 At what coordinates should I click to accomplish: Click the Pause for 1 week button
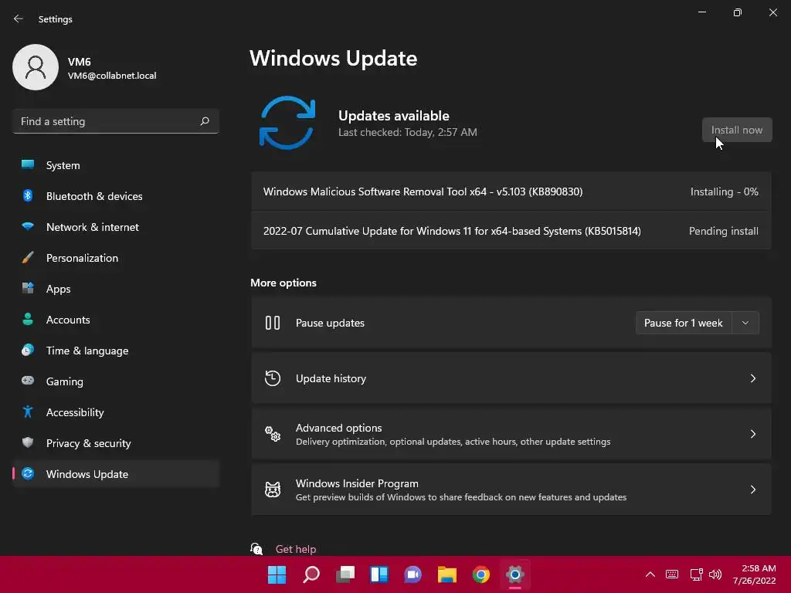pos(683,323)
